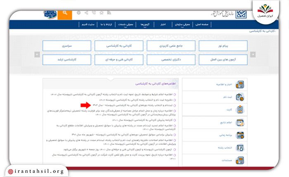The image size is (289, 177).
Task: Open پذیرش براساس سوابق تحصیلی شهریور link
Action: [x=122, y=135]
